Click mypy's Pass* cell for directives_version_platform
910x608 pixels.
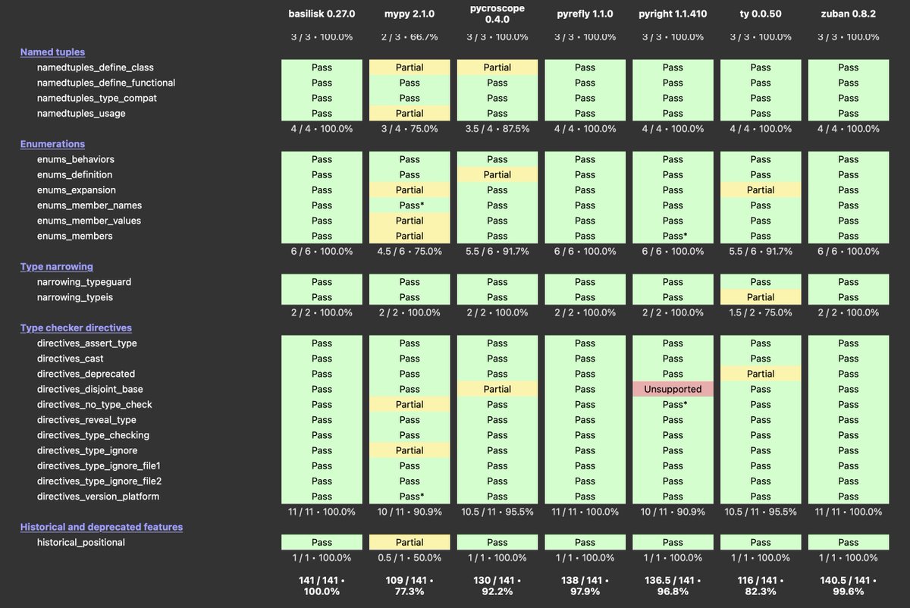click(x=409, y=497)
